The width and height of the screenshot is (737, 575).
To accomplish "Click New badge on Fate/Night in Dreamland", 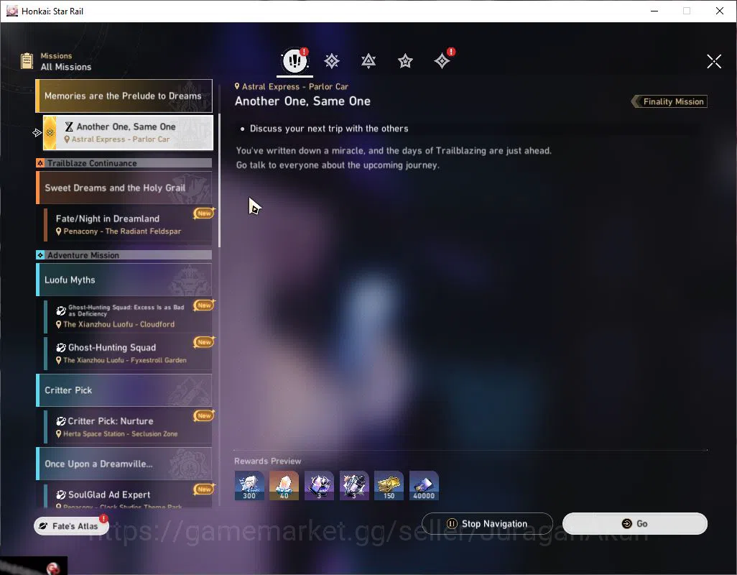I will tap(204, 213).
